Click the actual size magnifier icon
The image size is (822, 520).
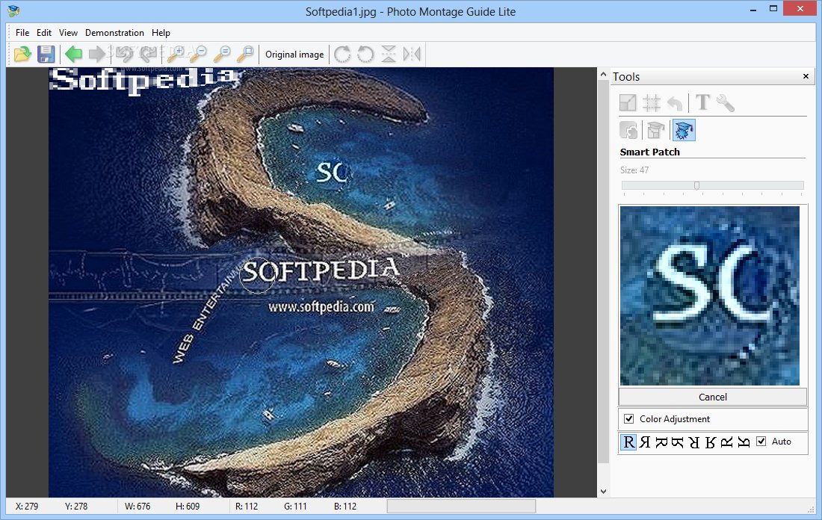tap(222, 54)
